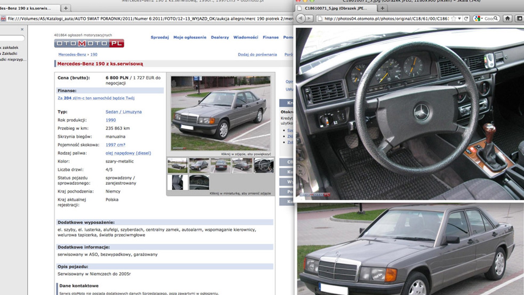The image size is (524, 295).
Task: Bookmark the photo with the star icon
Action: 454,19
